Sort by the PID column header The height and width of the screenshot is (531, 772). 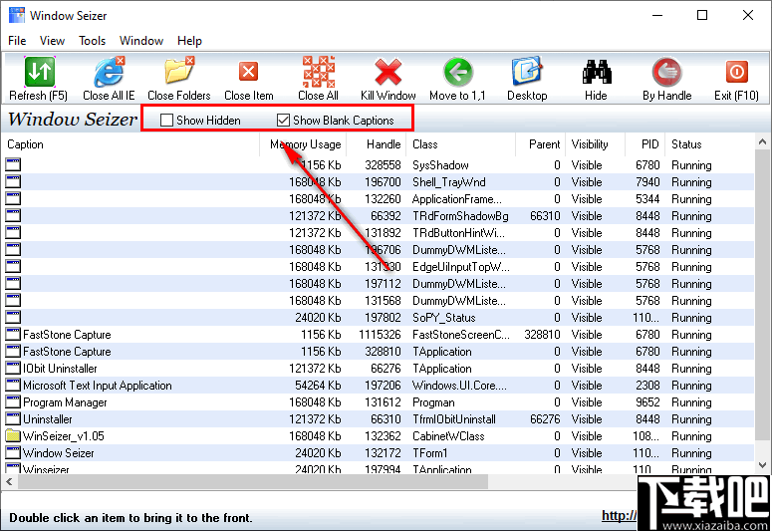coord(644,144)
